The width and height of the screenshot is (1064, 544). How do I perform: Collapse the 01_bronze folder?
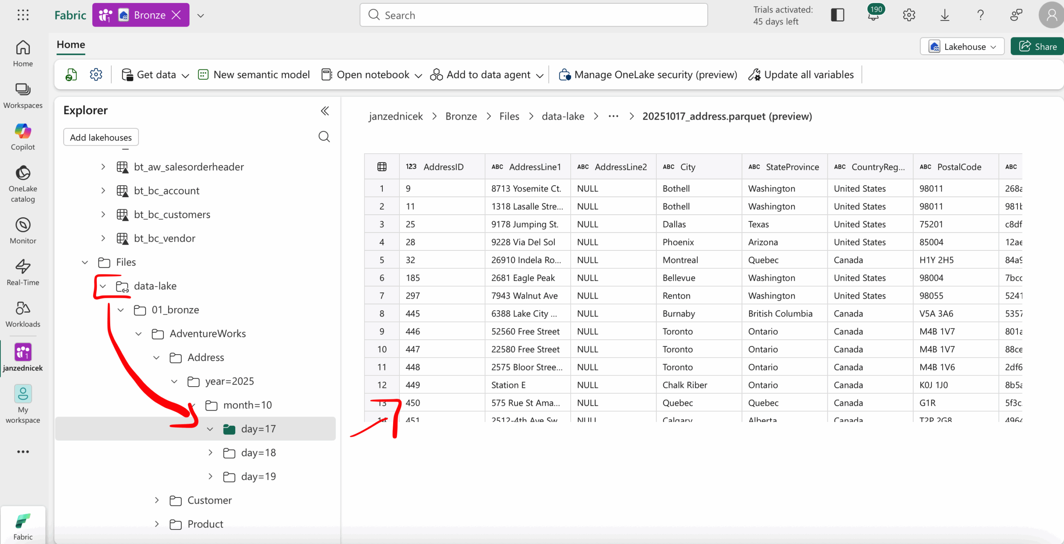(x=121, y=310)
